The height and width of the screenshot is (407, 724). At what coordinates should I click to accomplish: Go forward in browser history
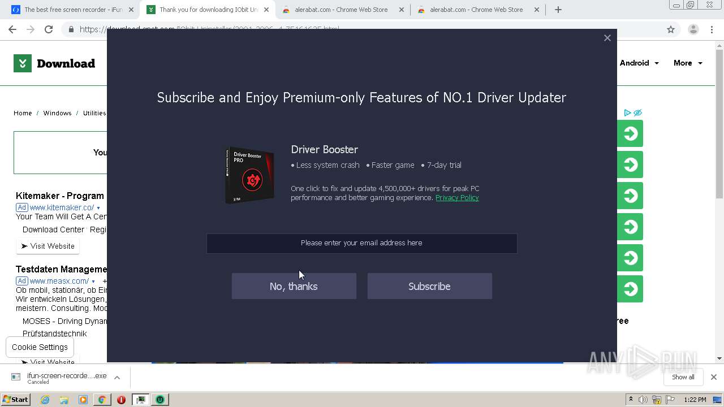point(31,29)
